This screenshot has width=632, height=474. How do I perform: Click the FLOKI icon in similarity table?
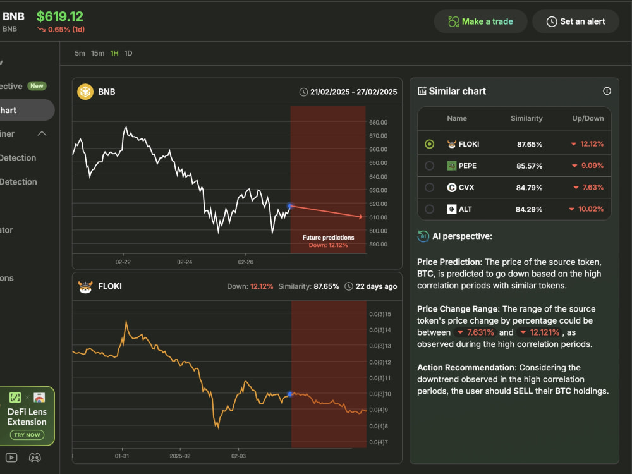click(x=451, y=144)
